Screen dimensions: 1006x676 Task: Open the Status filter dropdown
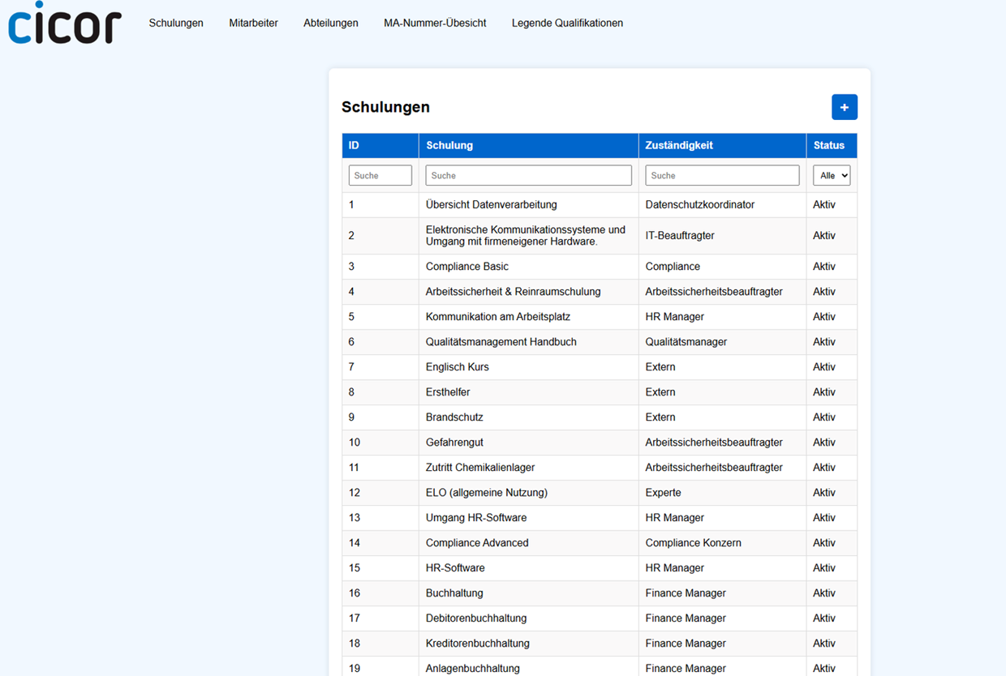tap(831, 175)
